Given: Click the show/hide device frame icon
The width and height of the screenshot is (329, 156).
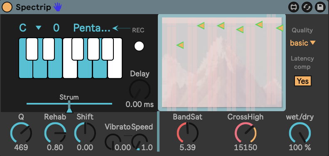Looking at the screenshot, I should [x=293, y=7].
